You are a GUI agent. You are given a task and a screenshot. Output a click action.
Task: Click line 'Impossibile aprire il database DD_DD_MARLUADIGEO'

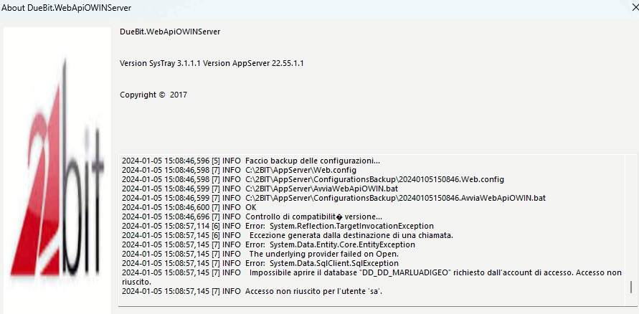(x=371, y=277)
